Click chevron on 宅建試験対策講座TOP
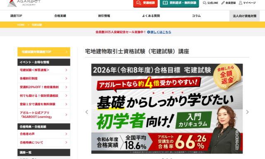265x159 pixels. click(66, 52)
